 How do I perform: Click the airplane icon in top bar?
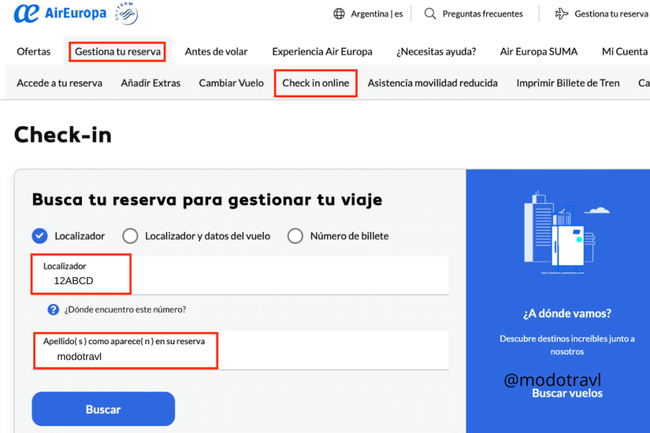561,14
